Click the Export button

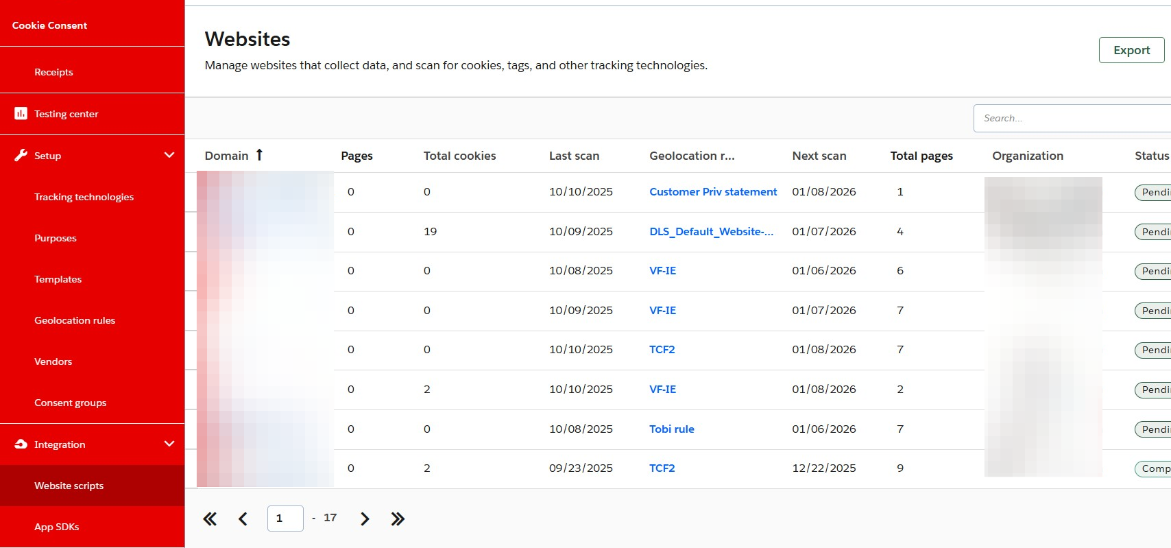click(1131, 50)
